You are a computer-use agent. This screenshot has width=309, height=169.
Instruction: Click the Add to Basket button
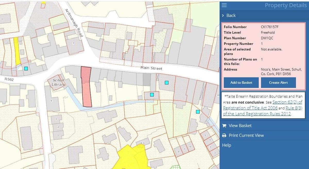241,83
